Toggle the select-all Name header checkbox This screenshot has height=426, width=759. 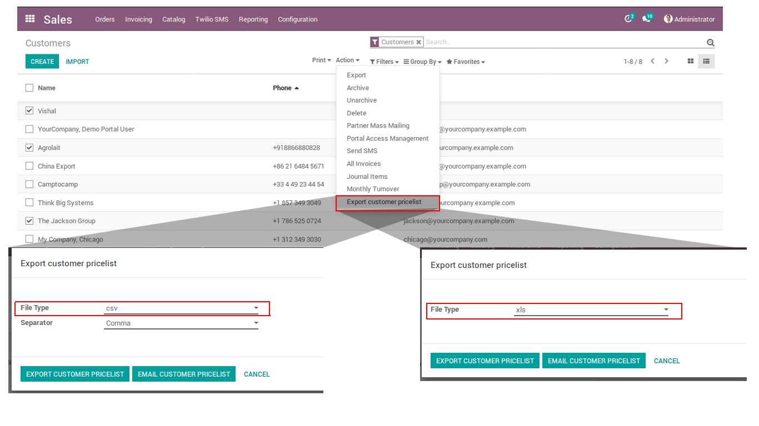[x=29, y=88]
